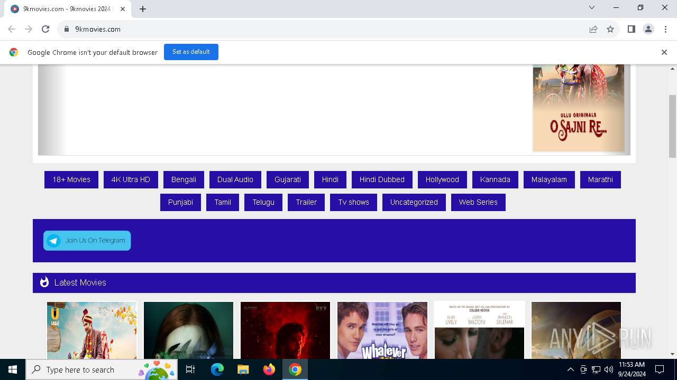Open Bengali movies category

(184, 179)
